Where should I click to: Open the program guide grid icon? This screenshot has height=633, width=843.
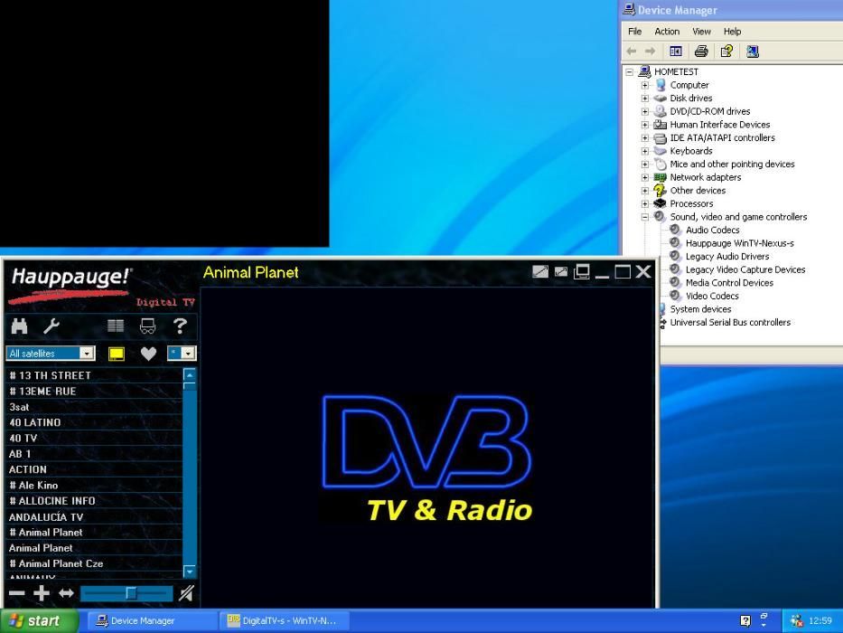pyautogui.click(x=116, y=326)
